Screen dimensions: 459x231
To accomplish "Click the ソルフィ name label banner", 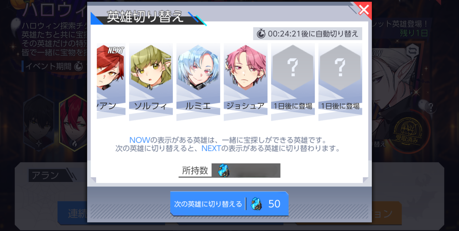I will point(151,106).
